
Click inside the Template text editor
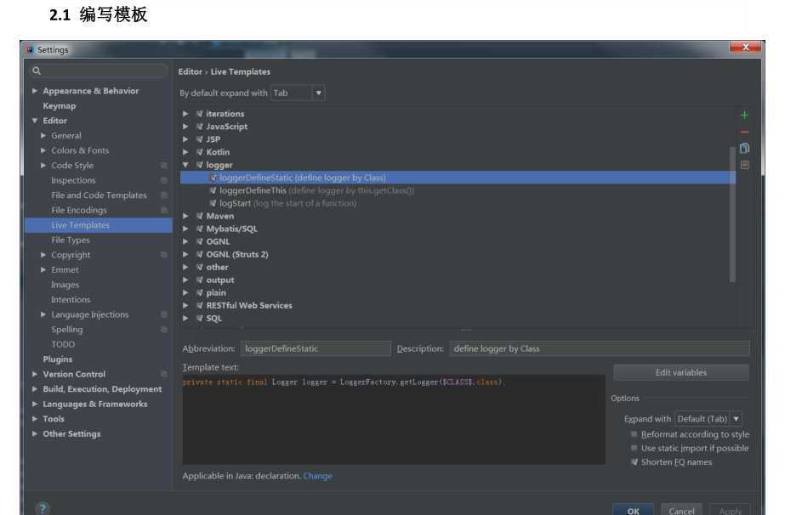click(x=394, y=420)
